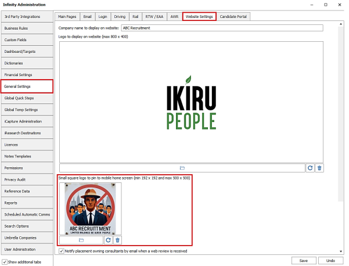
Task: Open Dictionaries section
Action: coord(27,63)
